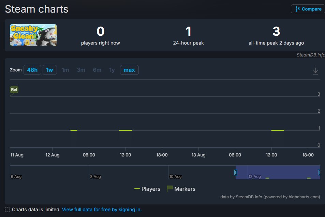Click 'data by SteamDB.info' credit

(270, 197)
